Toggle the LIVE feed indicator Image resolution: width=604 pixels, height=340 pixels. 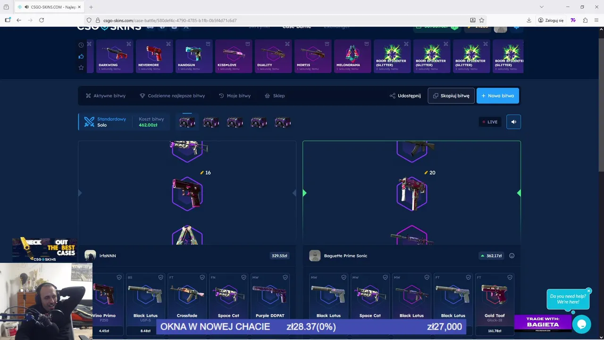pyautogui.click(x=490, y=122)
